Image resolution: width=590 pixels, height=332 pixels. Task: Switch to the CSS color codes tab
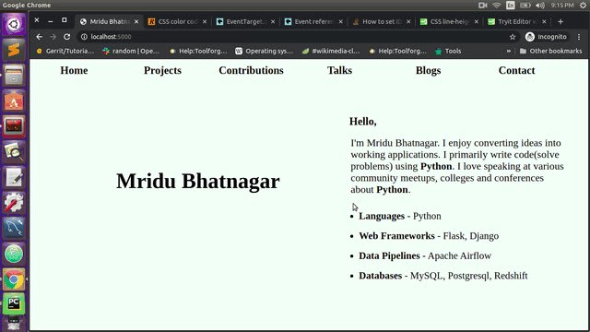tap(178, 21)
